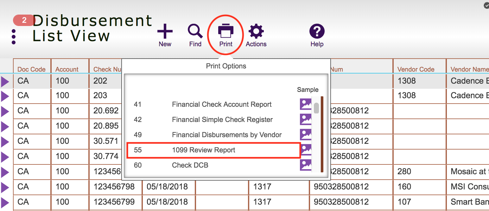Select Financial Check Account Report entry

[213, 104]
